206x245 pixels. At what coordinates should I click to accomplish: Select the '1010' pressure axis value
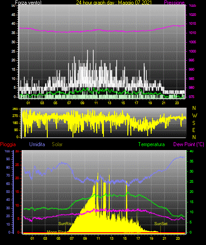point(192,33)
